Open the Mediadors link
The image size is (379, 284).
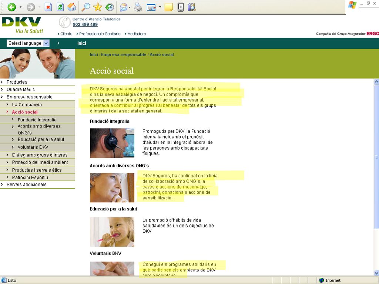137,34
